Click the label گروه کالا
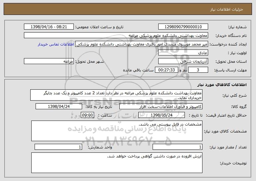The image size is (256, 181). coord(239,107)
